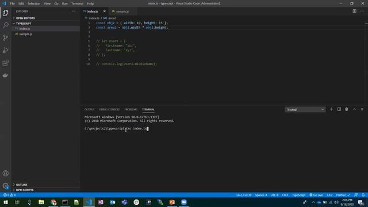368x207 pixels.
Task: Open the Source Control view
Action: coord(6,38)
